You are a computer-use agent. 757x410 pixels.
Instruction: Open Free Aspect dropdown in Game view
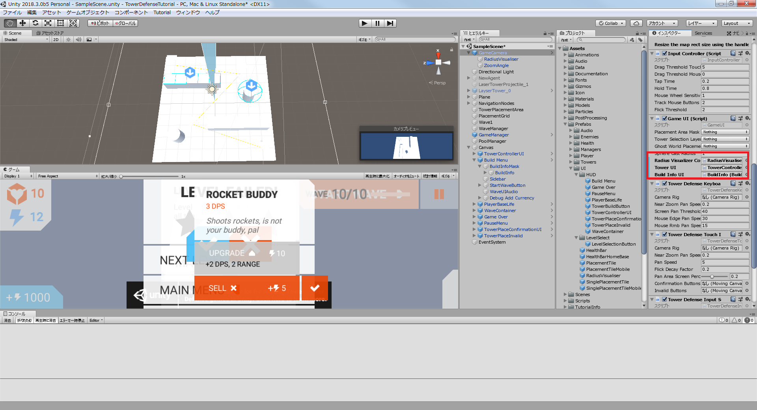(67, 176)
